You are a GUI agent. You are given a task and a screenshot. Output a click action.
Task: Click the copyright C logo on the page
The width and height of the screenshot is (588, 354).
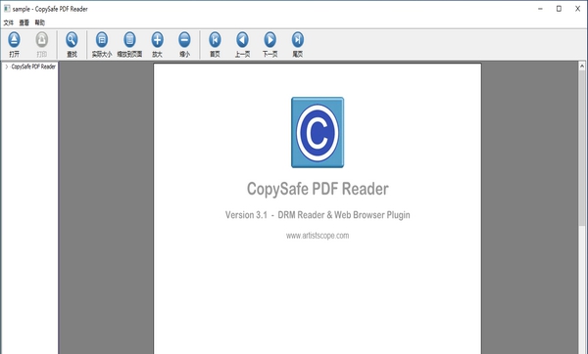point(318,132)
